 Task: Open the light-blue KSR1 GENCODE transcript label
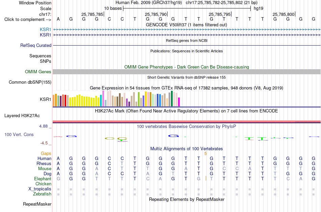tap(46, 29)
